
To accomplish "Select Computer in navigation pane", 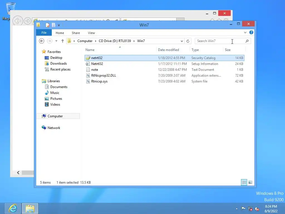I will [x=58, y=116].
